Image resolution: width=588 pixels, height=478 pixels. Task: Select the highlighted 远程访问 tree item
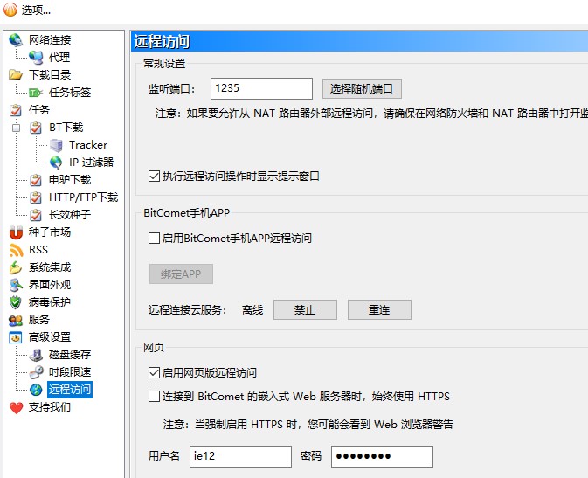(x=70, y=390)
